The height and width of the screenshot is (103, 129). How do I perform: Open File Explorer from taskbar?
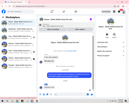tap(12, 101)
